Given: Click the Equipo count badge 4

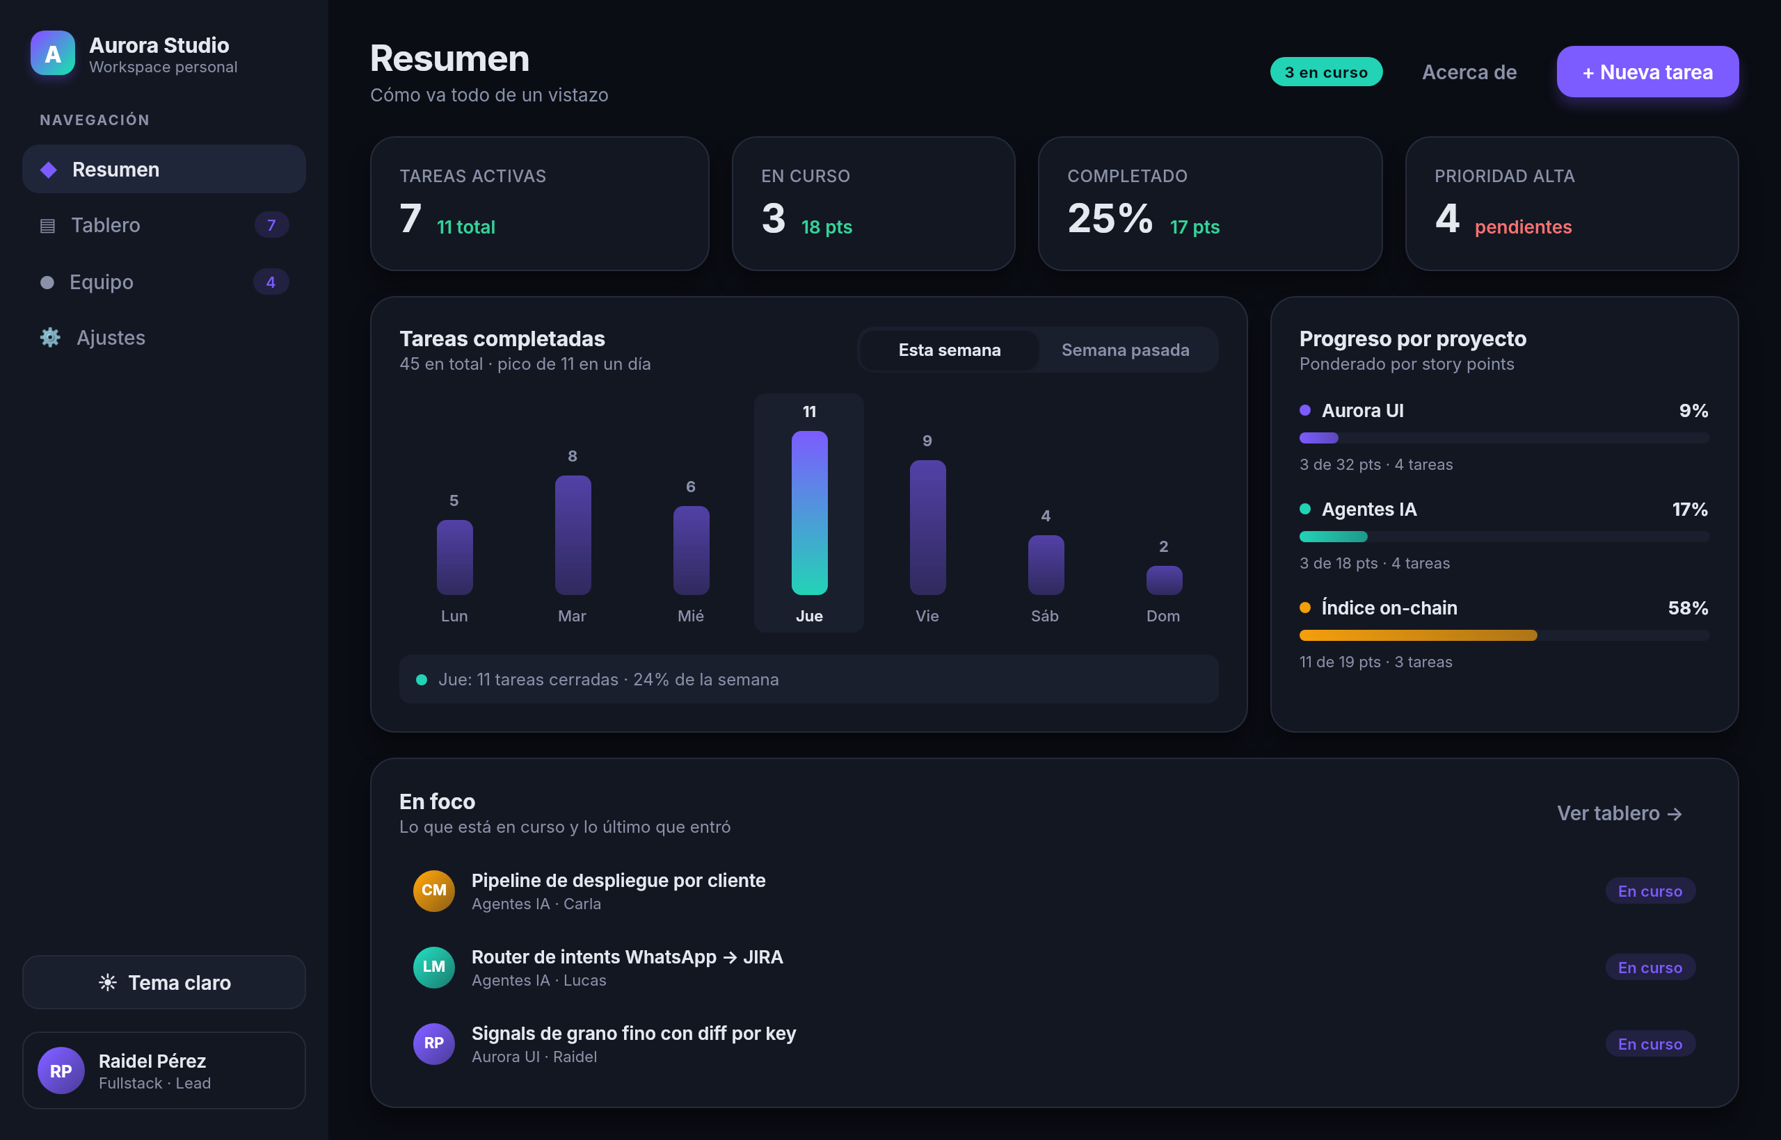Looking at the screenshot, I should [271, 282].
